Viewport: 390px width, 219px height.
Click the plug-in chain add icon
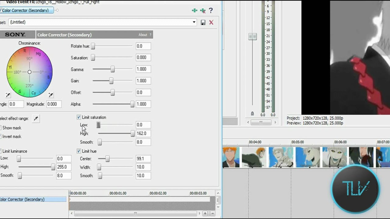pos(194,11)
